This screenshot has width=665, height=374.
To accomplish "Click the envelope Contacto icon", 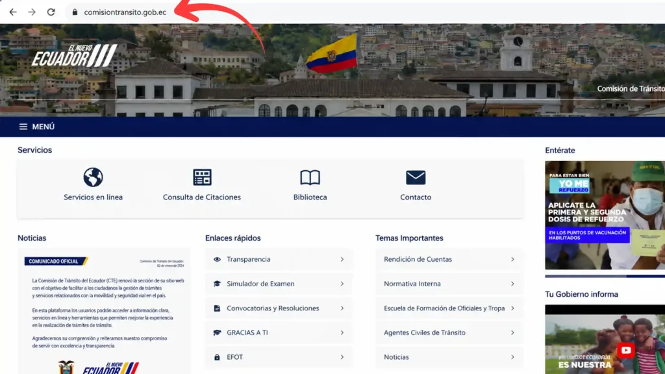I will click(x=416, y=178).
